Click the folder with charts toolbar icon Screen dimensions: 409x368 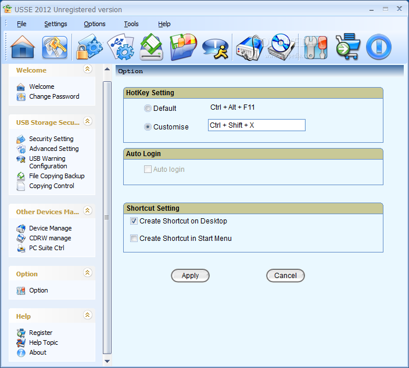click(x=184, y=47)
